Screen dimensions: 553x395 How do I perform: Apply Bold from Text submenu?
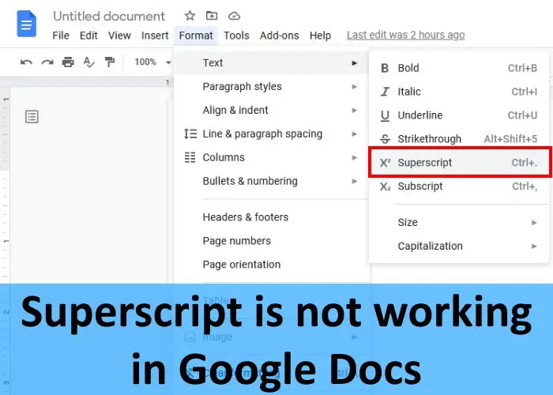tap(459, 68)
